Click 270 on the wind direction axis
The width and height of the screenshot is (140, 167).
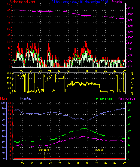point(9,78)
